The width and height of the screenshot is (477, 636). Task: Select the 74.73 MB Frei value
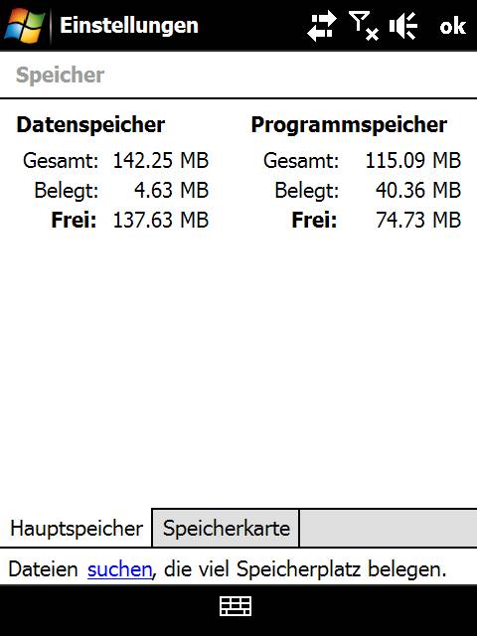[418, 220]
